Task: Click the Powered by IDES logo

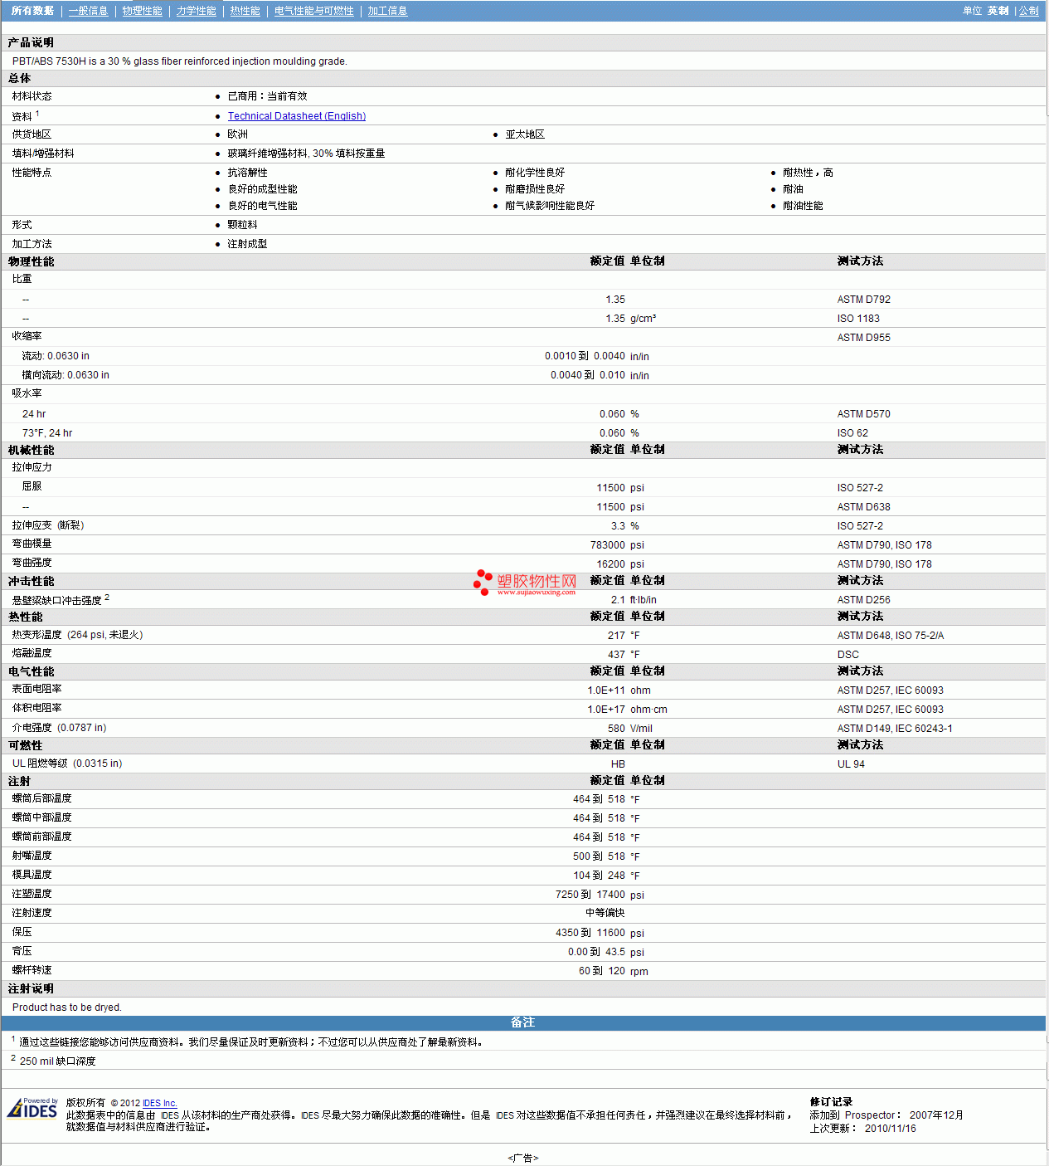Action: 32,1108
